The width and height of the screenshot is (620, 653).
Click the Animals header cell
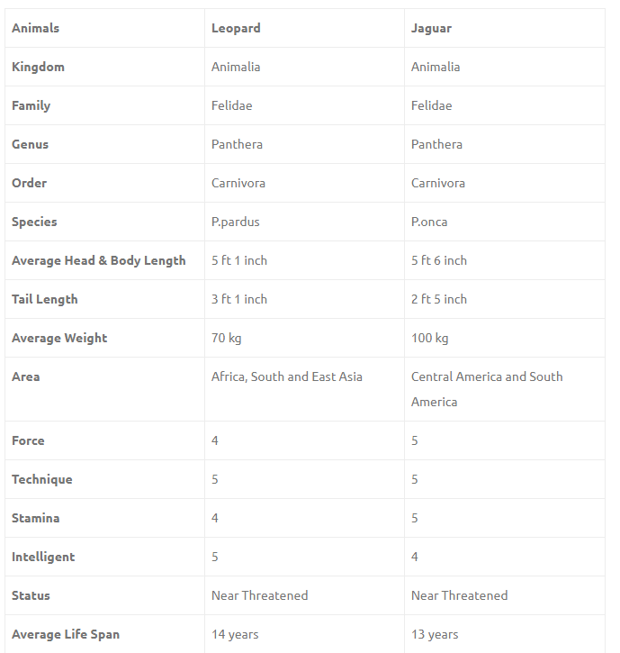(x=35, y=28)
